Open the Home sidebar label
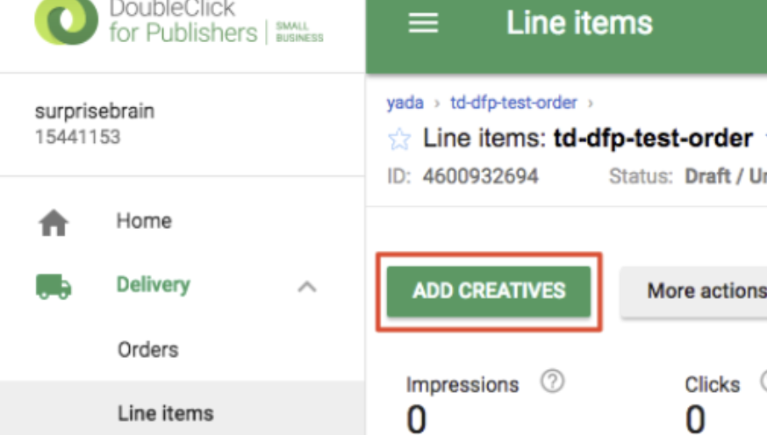 (143, 221)
